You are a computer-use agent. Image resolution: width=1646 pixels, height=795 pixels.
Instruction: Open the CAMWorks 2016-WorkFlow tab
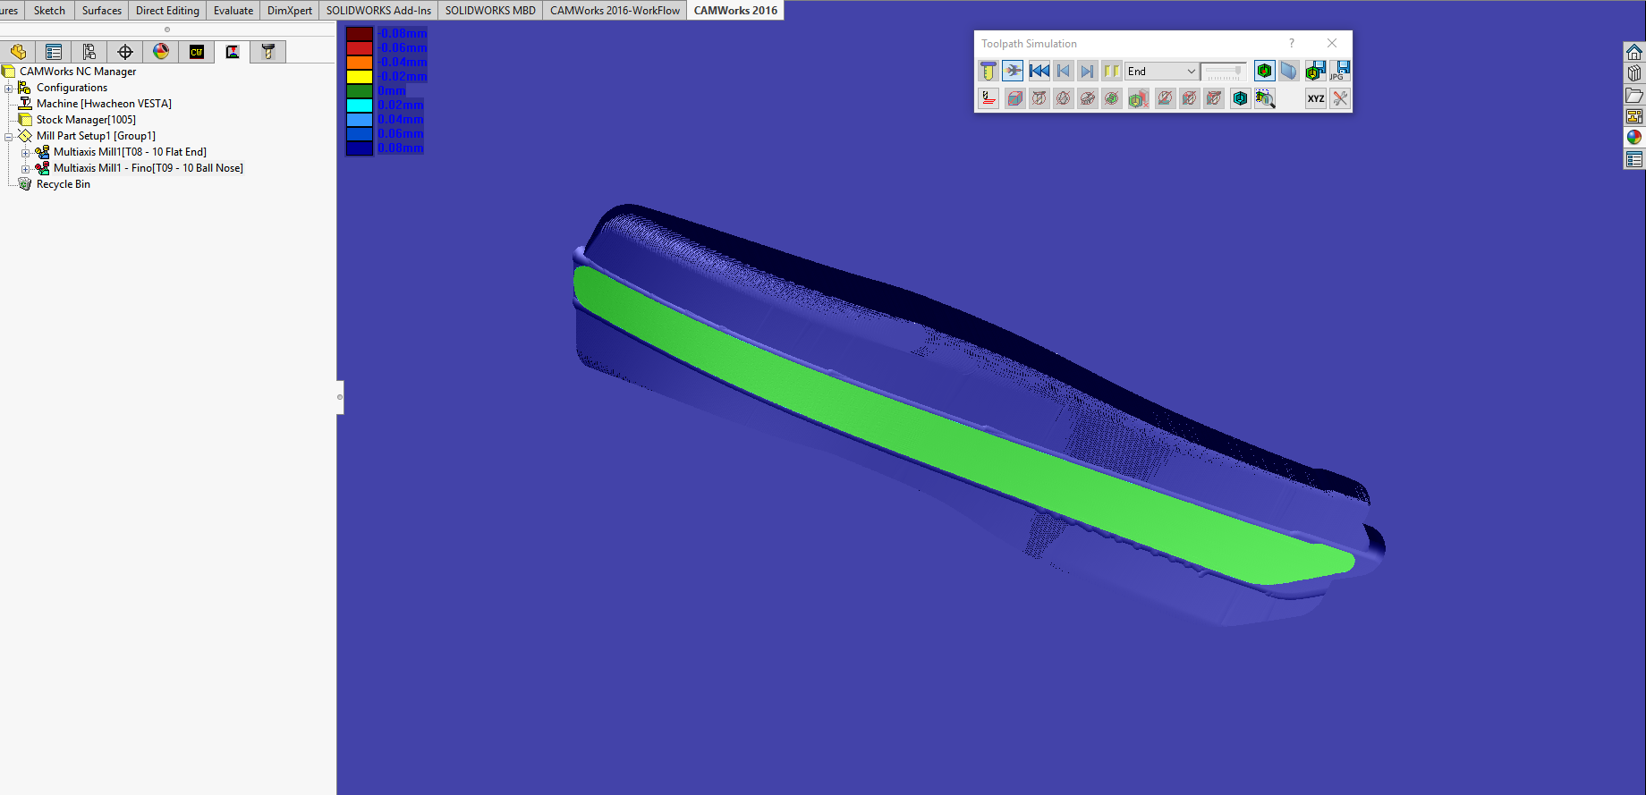(615, 11)
